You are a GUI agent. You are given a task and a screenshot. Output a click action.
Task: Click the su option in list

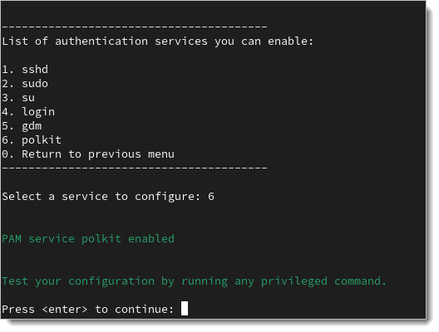click(x=18, y=98)
